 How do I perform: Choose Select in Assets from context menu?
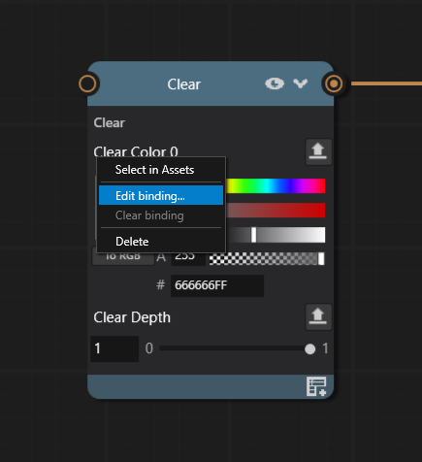coord(161,170)
